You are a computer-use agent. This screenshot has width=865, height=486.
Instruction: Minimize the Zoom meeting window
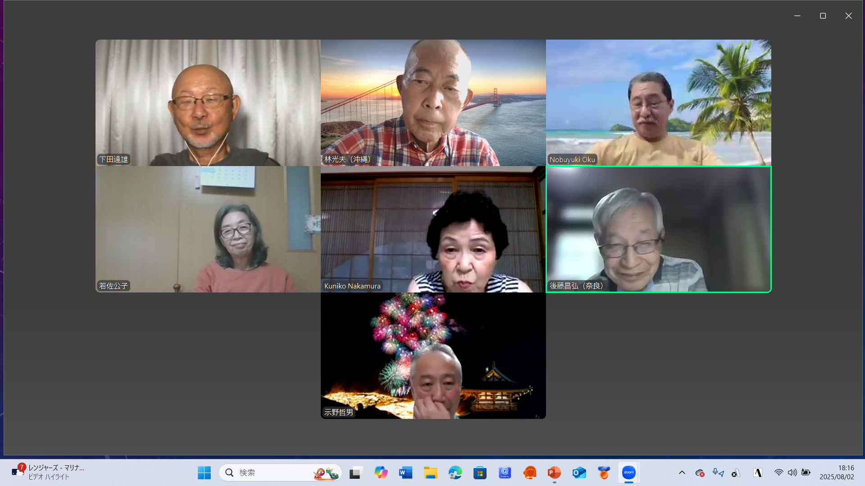[797, 16]
